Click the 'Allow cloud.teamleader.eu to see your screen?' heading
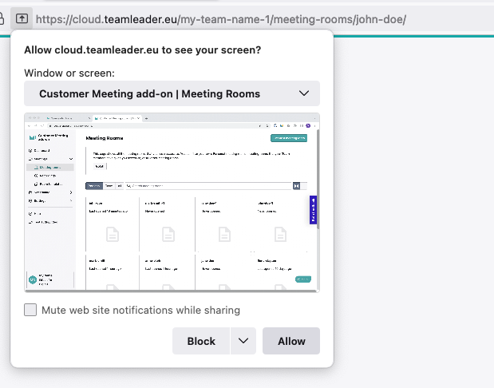Viewport: 494px width, 388px height. 142,50
